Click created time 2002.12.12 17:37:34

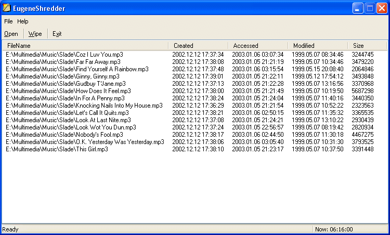[x=198, y=55]
